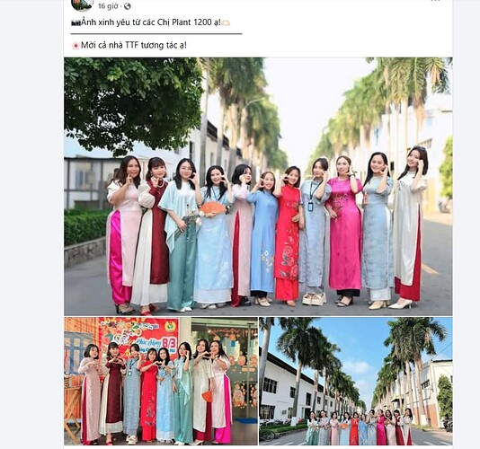
Task: Click the text 'Mời cả nhà TTF tương tác ạ!'
Action: click(x=134, y=45)
